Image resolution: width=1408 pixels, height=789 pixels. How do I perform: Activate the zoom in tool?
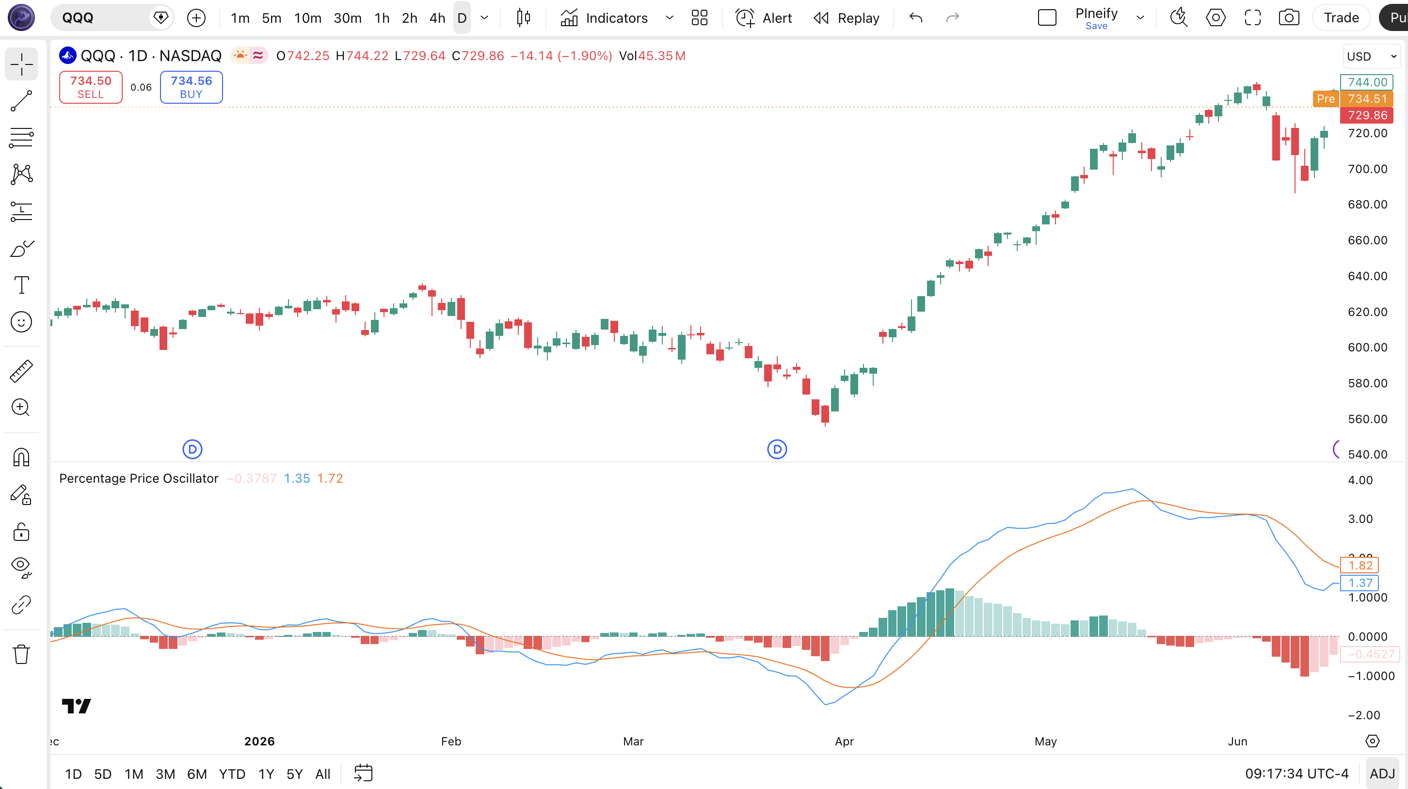point(21,408)
